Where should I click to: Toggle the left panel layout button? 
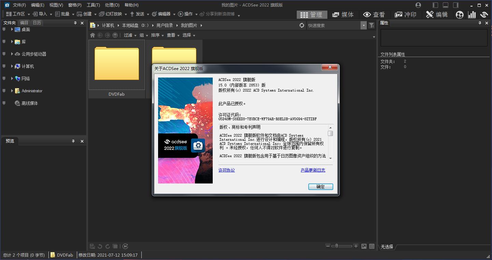(435, 5)
